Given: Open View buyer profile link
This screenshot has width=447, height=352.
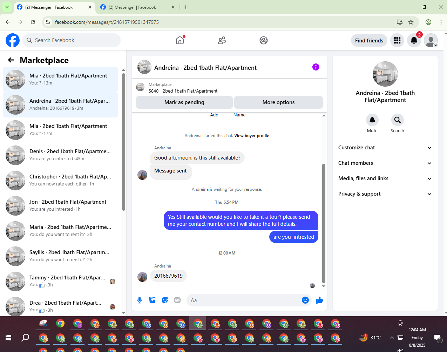Looking at the screenshot, I should 252,136.
